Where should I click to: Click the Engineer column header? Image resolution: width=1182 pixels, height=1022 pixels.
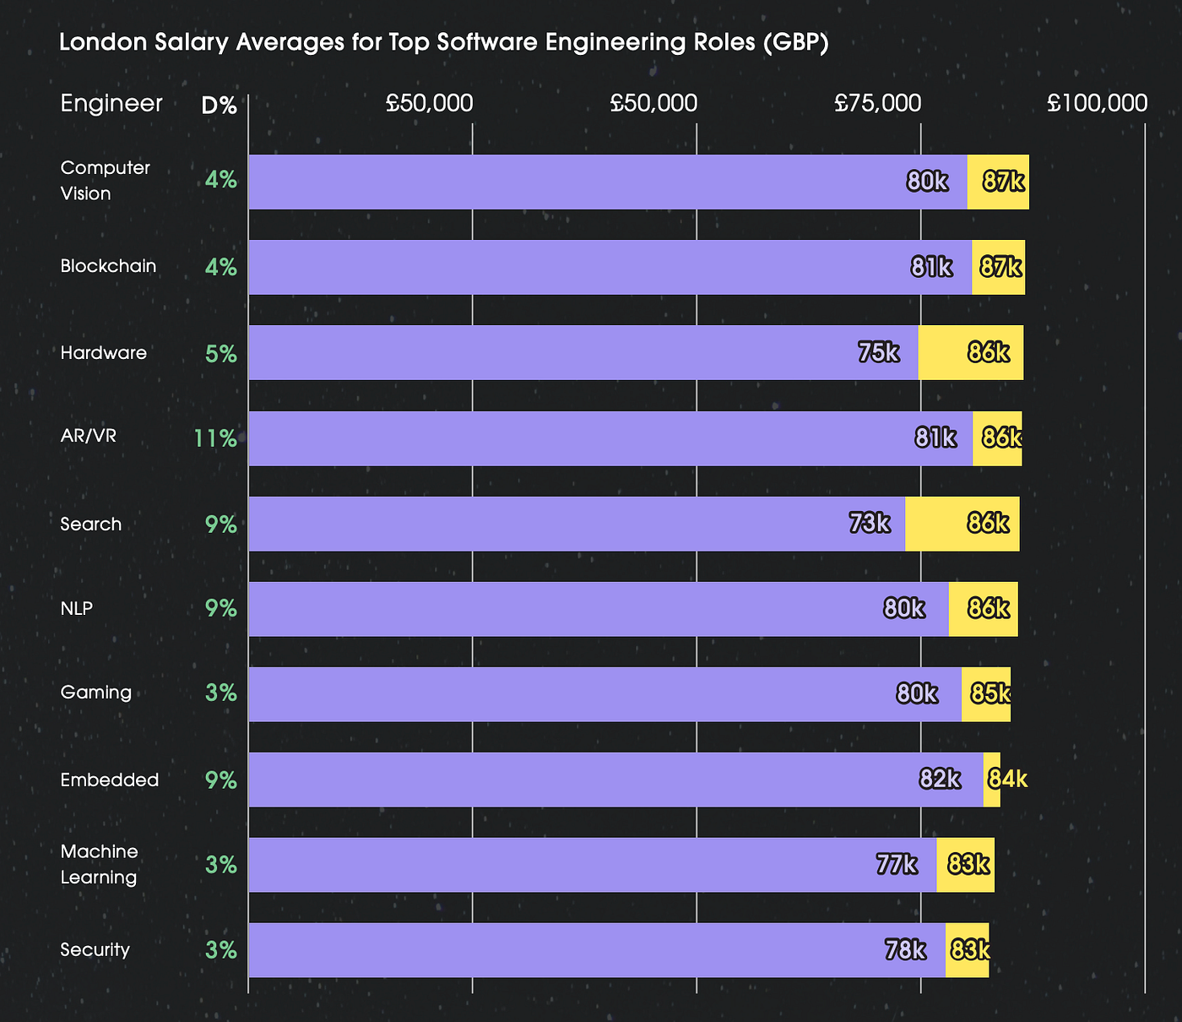[111, 104]
